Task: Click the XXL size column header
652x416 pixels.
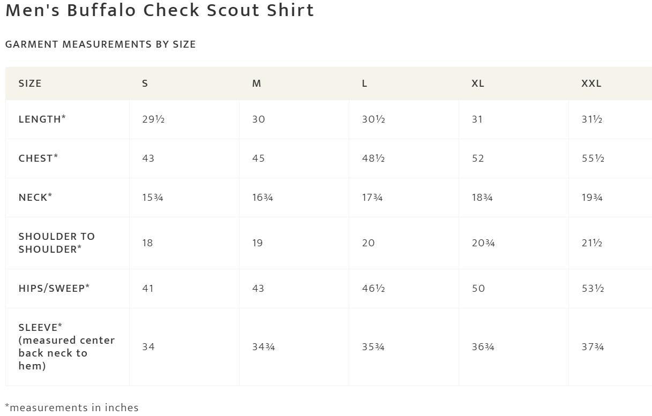Action: (591, 84)
